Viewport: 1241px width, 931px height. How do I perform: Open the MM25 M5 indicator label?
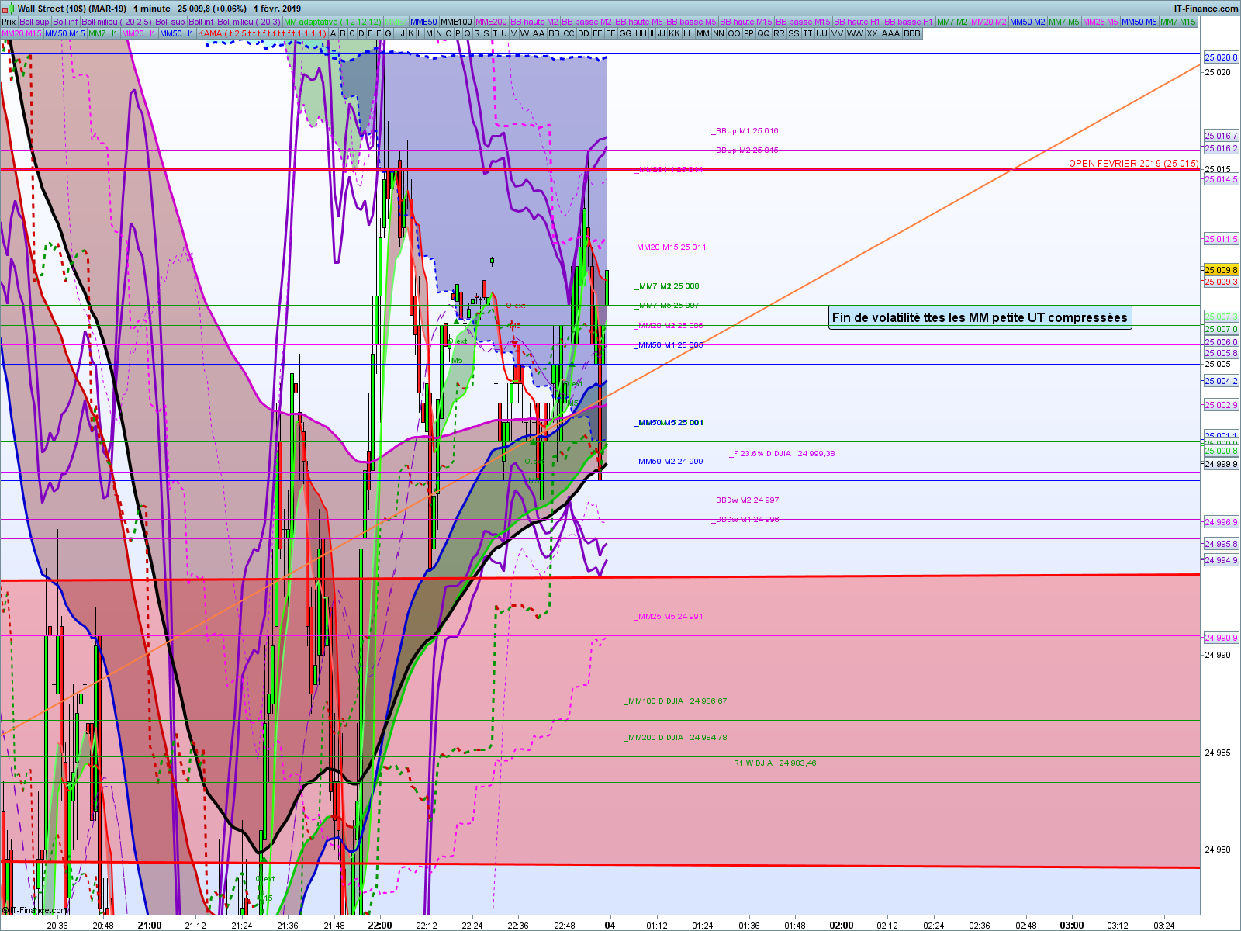click(x=1101, y=22)
